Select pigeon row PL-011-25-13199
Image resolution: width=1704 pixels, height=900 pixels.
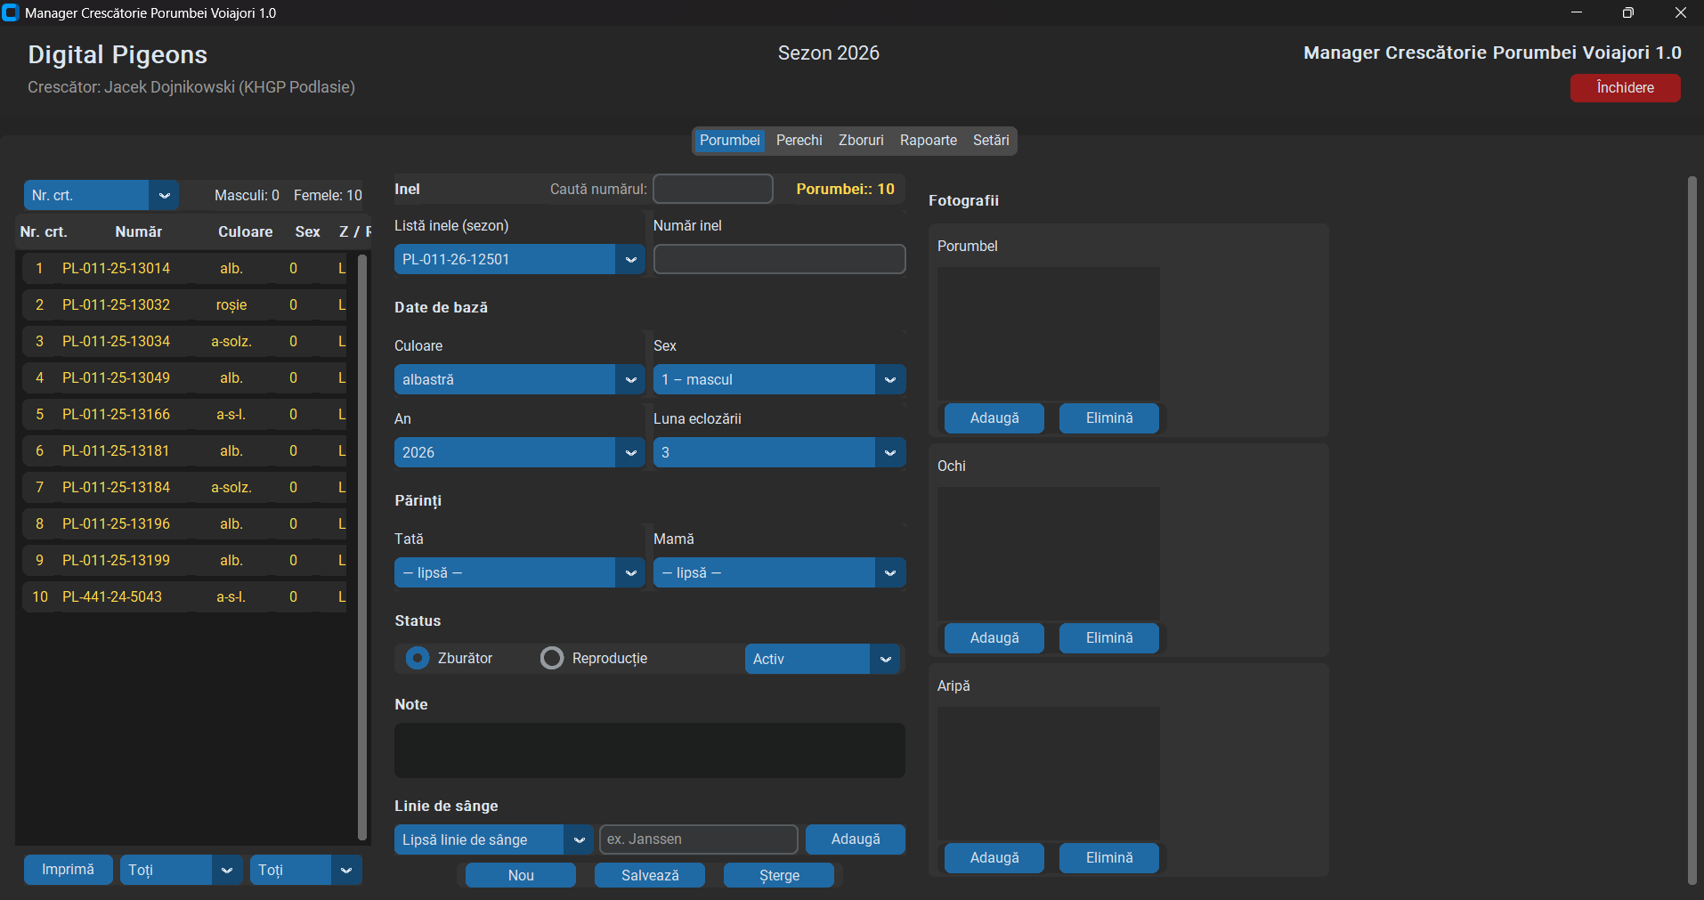(x=184, y=560)
